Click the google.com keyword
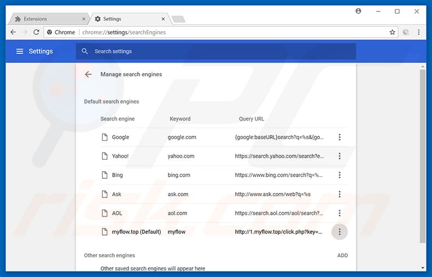The height and width of the screenshot is (277, 432). [182, 137]
